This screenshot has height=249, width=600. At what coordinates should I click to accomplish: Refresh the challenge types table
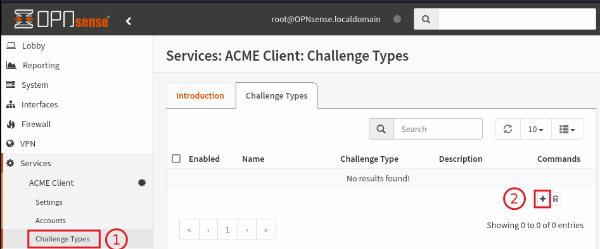[x=507, y=129]
